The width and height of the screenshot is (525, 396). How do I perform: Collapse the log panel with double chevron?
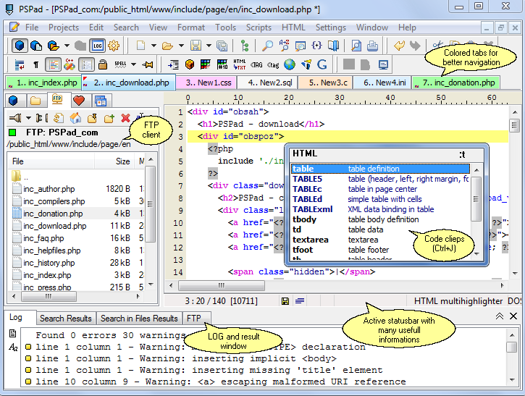[x=499, y=316]
